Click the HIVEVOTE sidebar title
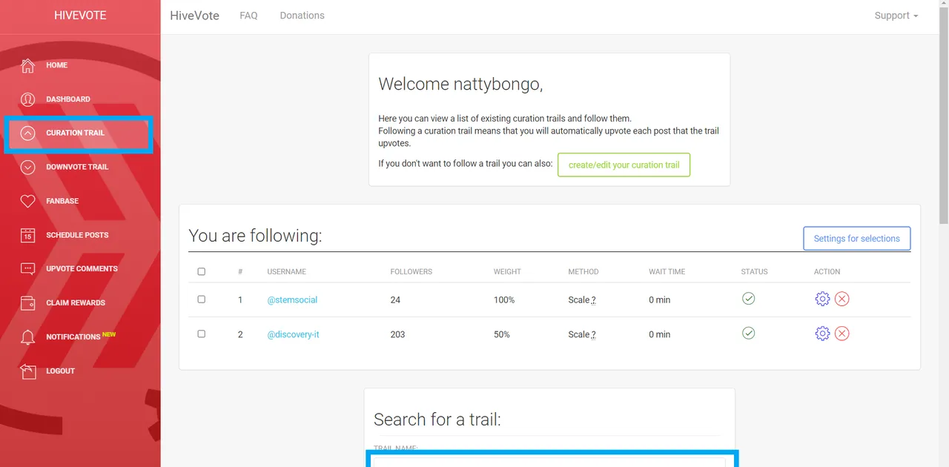The image size is (949, 467). 80,16
